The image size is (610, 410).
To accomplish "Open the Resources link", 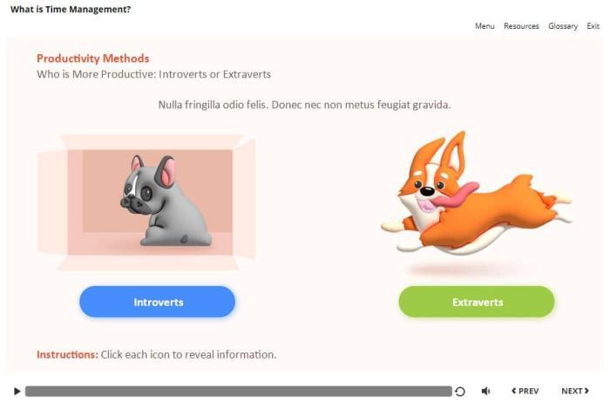I will (x=521, y=26).
